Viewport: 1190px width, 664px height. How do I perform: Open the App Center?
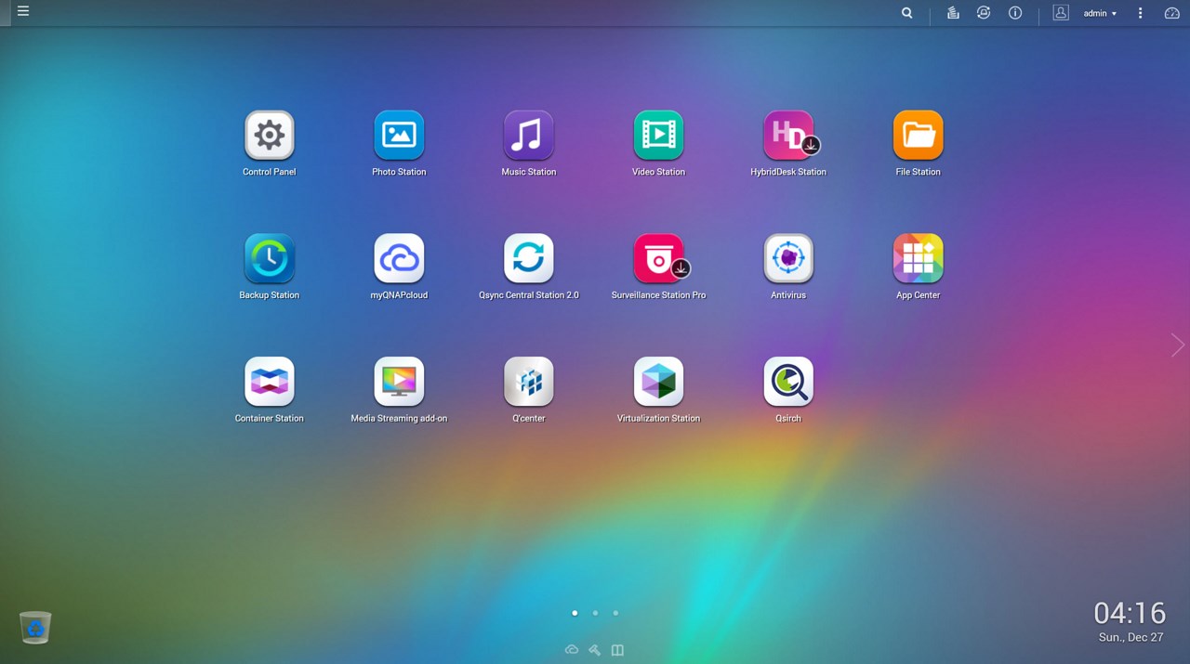tap(919, 258)
